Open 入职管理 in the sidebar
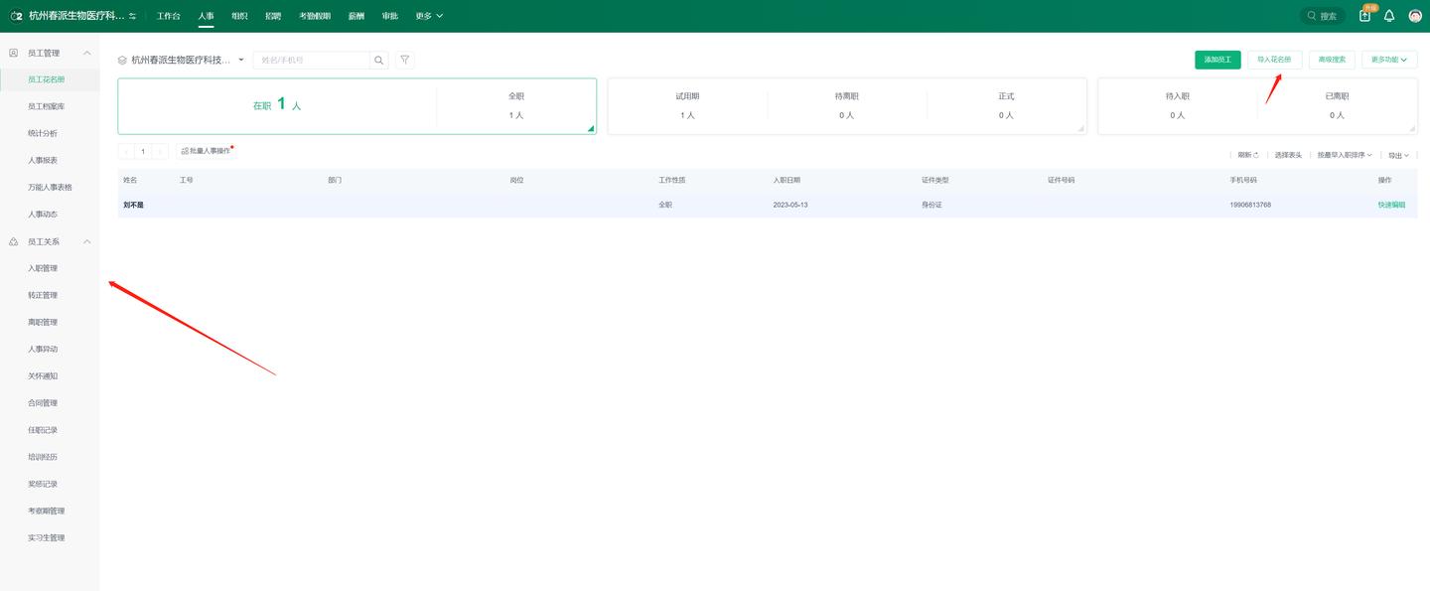 pyautogui.click(x=43, y=268)
